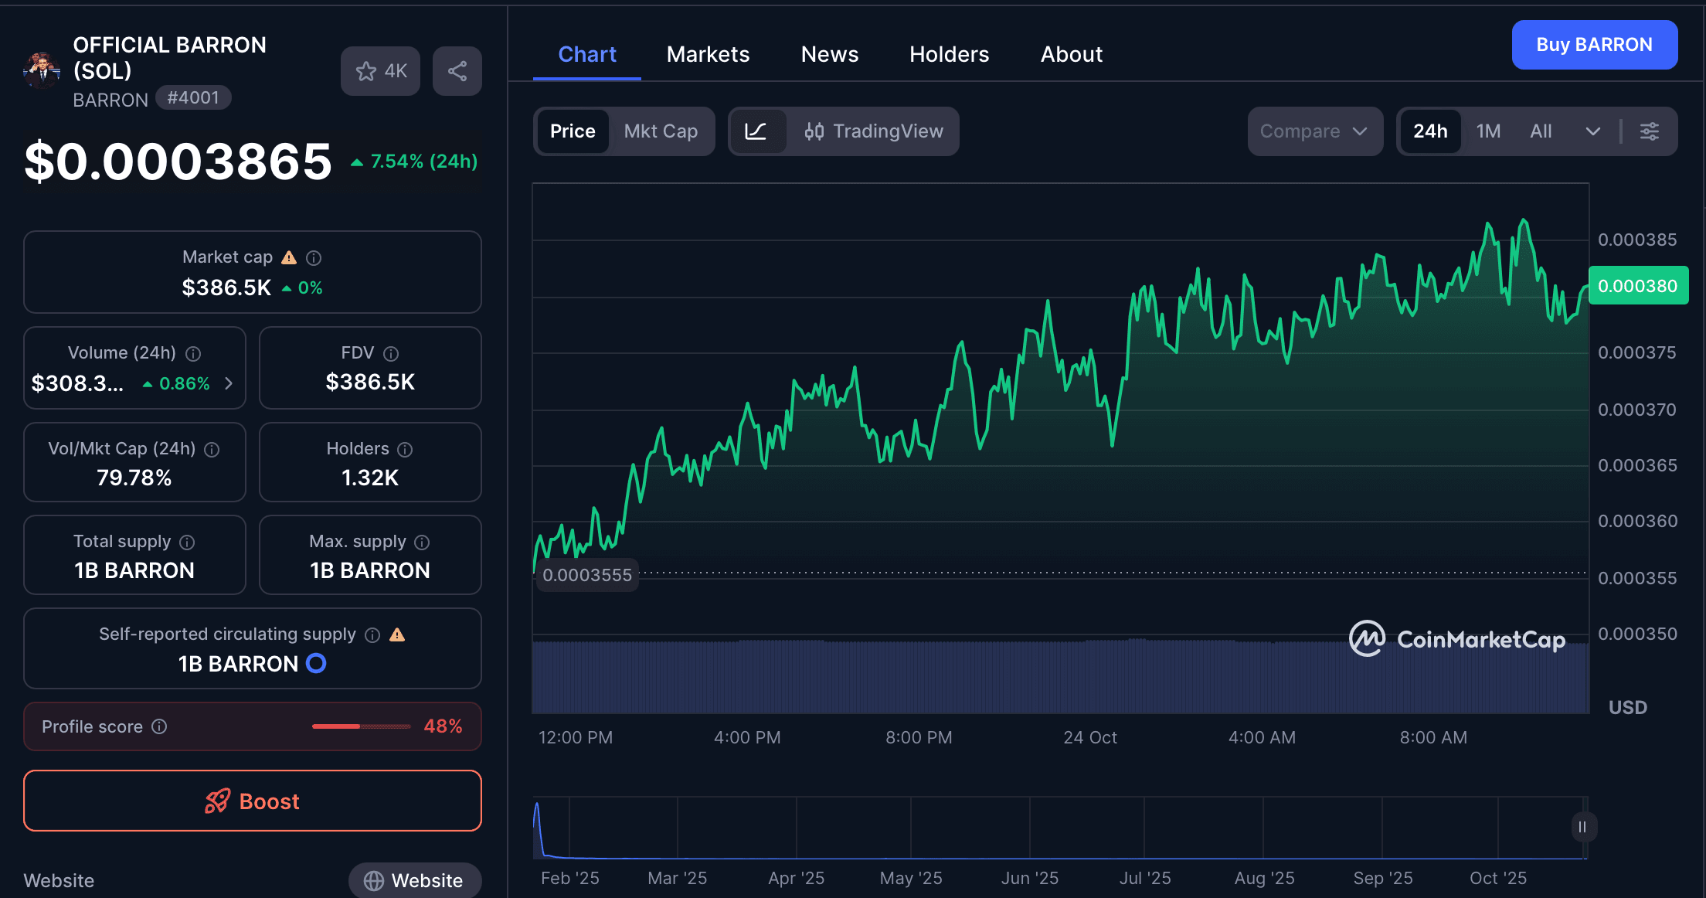Click Market cap info icon

click(314, 257)
